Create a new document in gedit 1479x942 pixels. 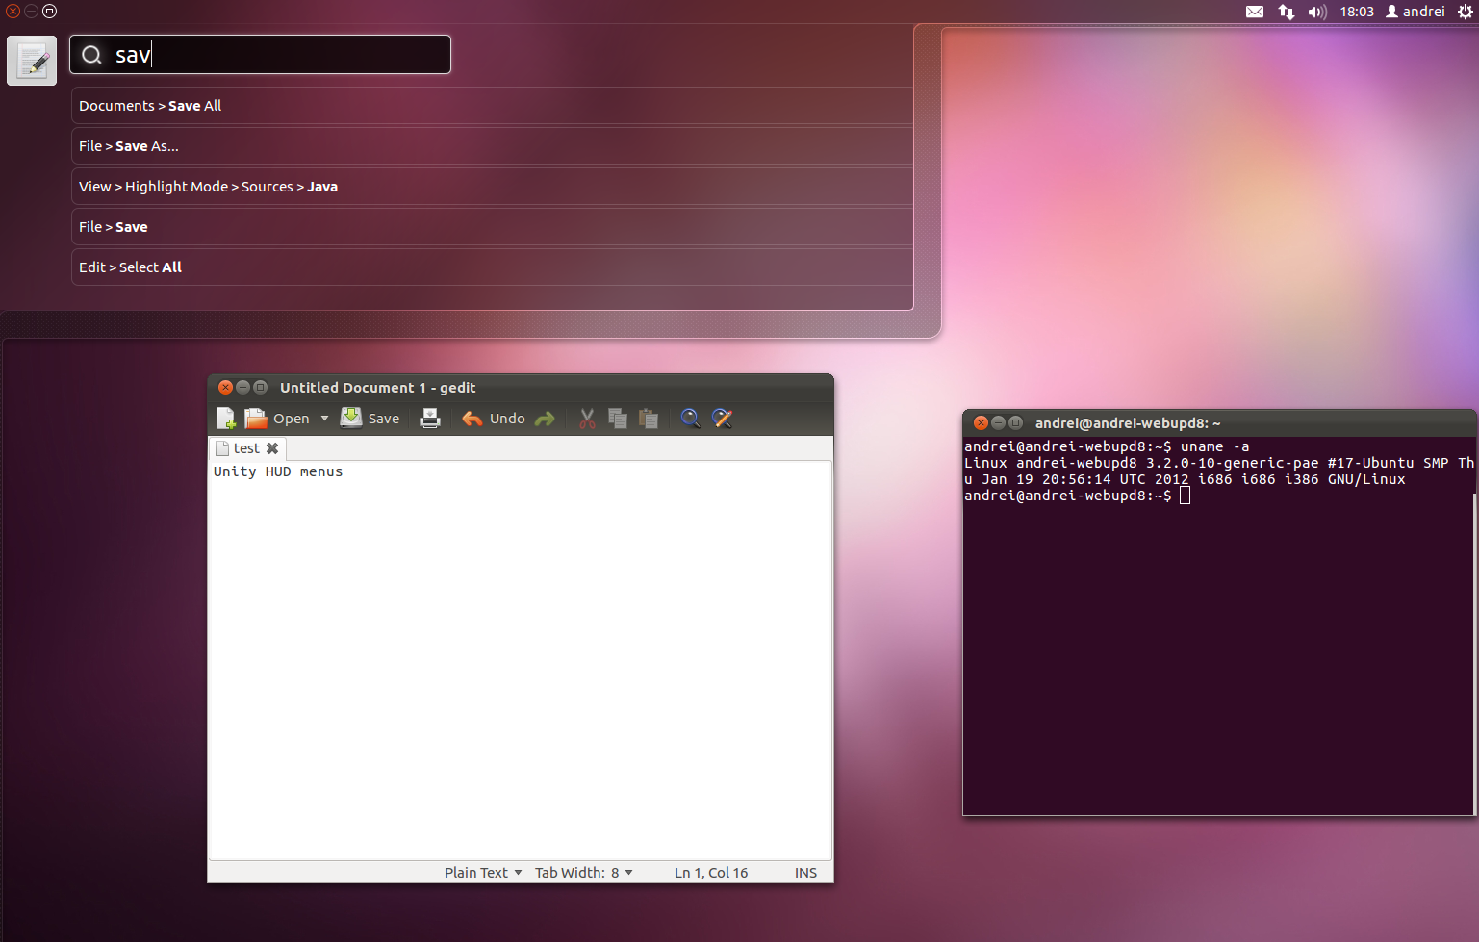point(225,418)
